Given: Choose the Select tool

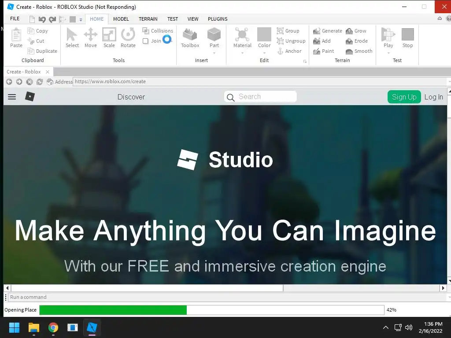Looking at the screenshot, I should (72, 38).
